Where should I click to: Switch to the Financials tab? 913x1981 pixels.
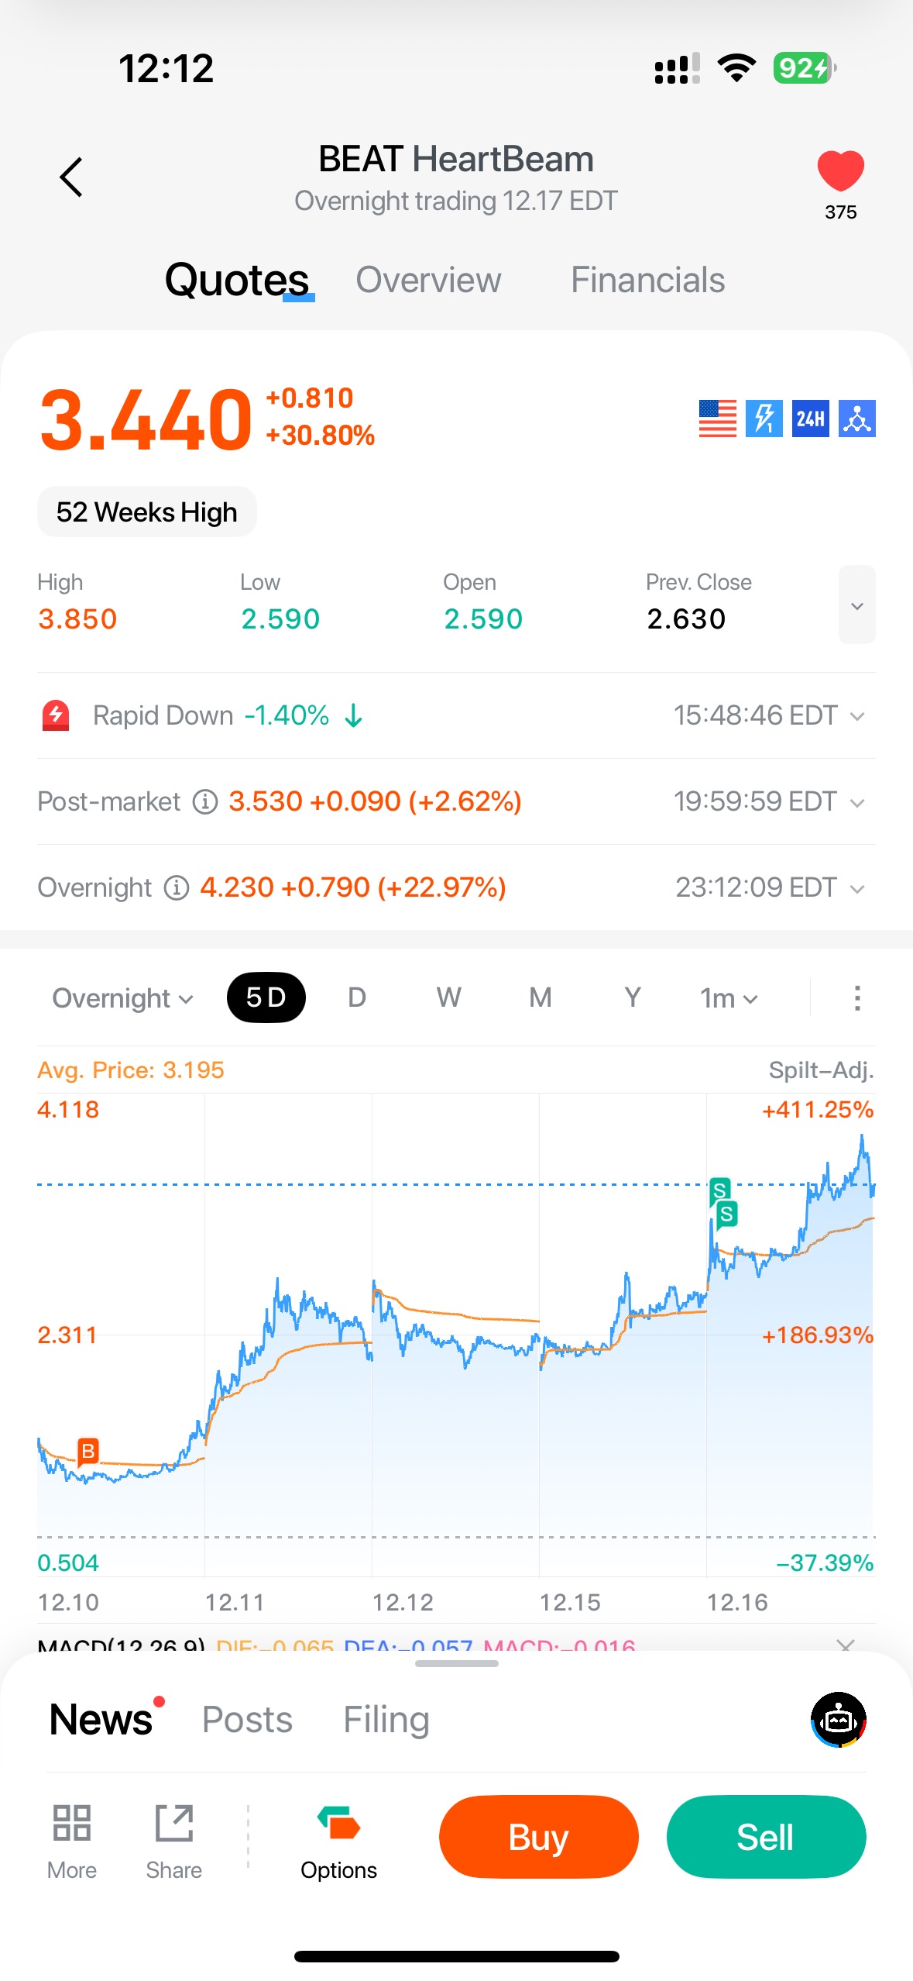tap(647, 281)
